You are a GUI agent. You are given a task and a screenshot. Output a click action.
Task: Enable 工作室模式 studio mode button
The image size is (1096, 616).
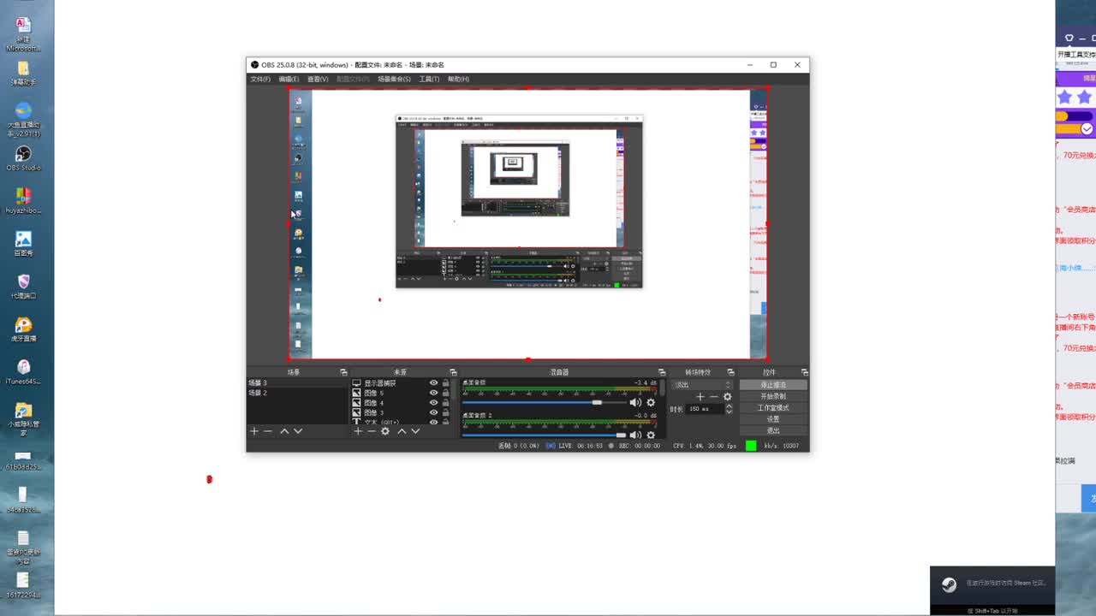[773, 408]
